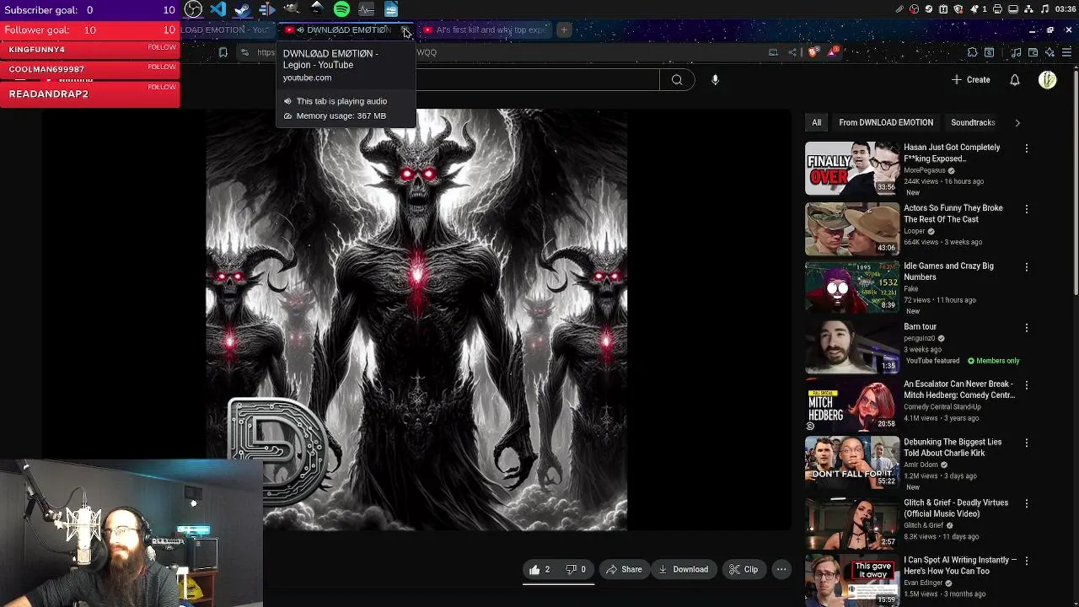Image resolution: width=1079 pixels, height=607 pixels.
Task: Open options for 'Idle Games and Crazy' video
Action: (x=1026, y=267)
